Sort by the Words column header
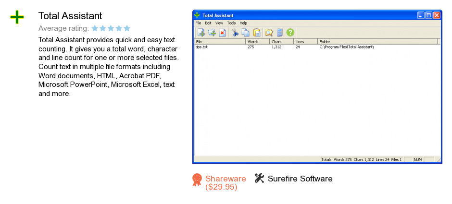 pos(257,42)
